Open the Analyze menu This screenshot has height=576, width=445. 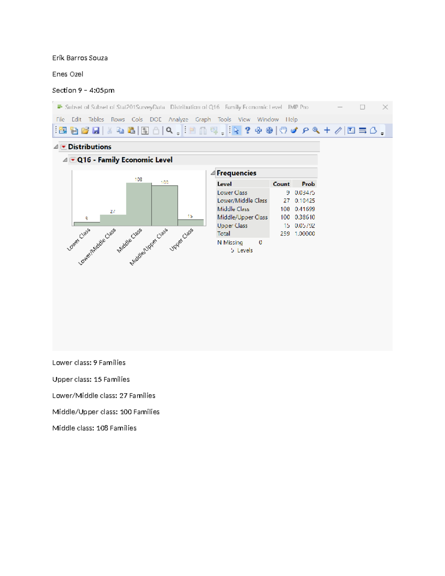click(x=178, y=119)
